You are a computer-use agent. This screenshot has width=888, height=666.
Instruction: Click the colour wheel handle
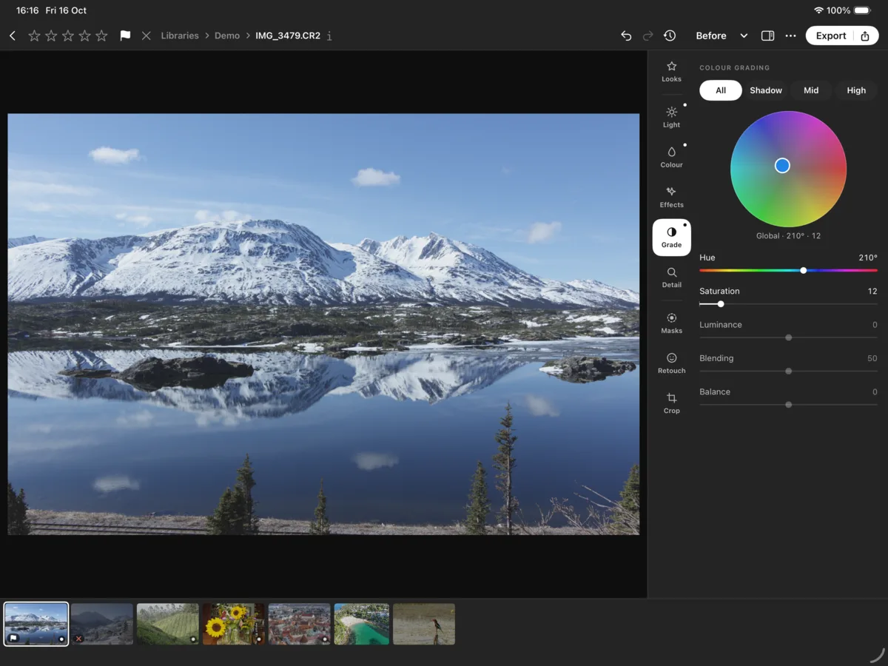coord(782,166)
